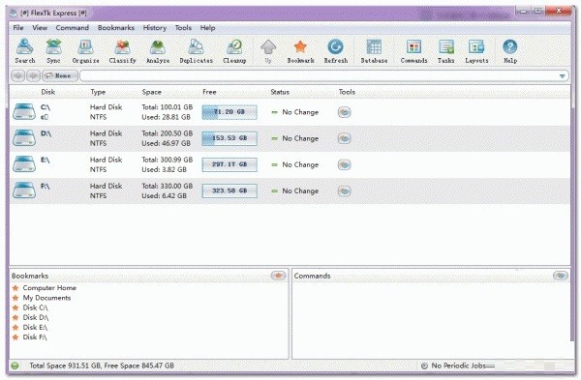The image size is (581, 380).
Task: Open the Database toolbar icon
Action: tap(374, 50)
